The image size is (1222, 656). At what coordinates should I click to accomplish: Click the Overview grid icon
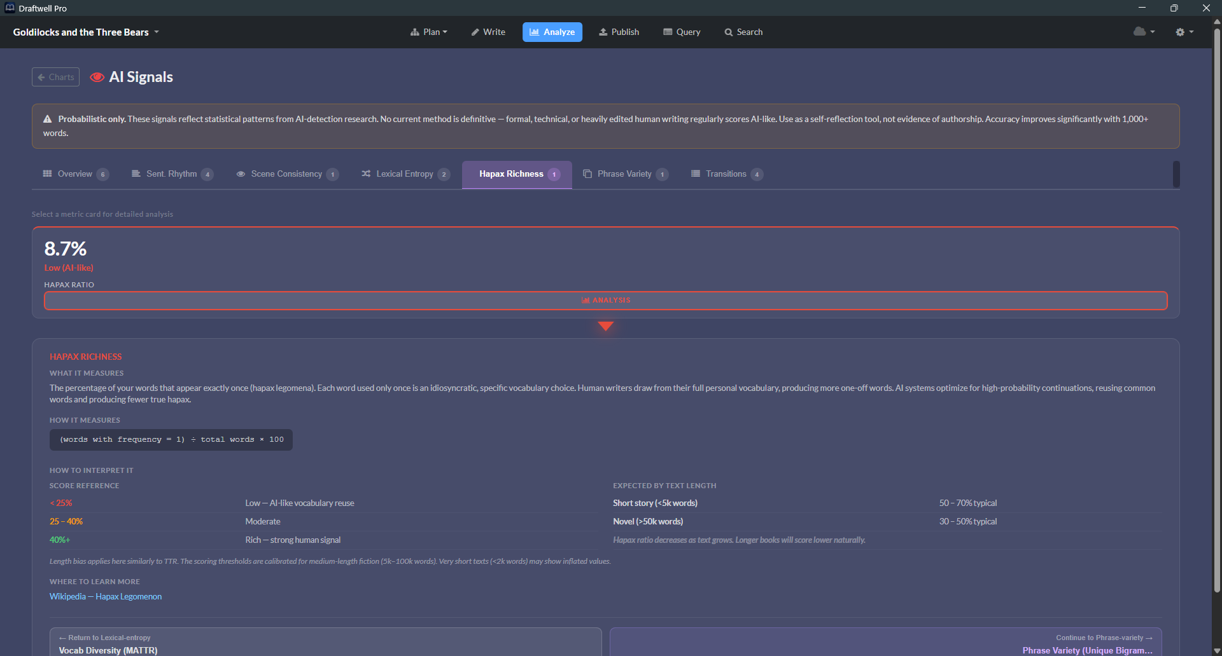click(x=47, y=174)
